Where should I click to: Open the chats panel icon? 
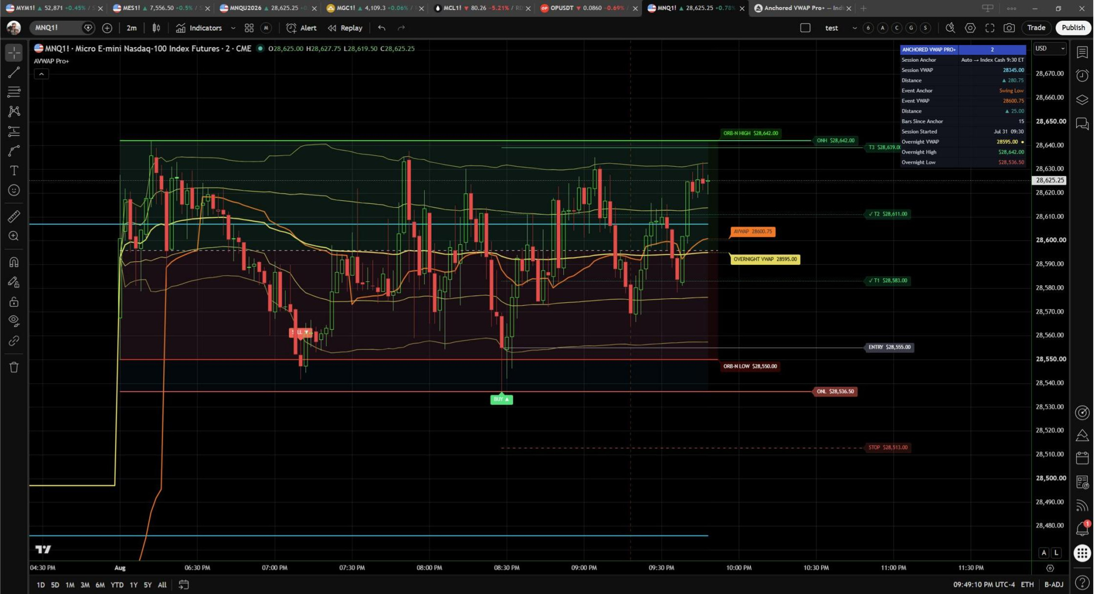click(x=1082, y=123)
